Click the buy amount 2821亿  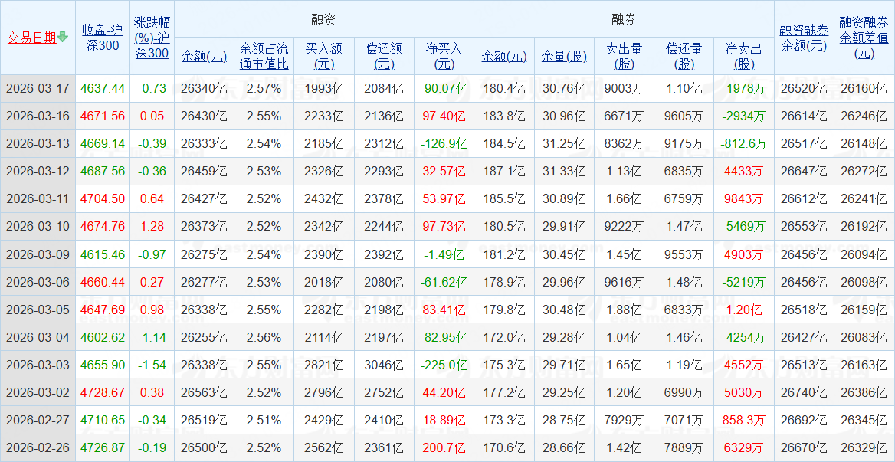click(x=324, y=365)
